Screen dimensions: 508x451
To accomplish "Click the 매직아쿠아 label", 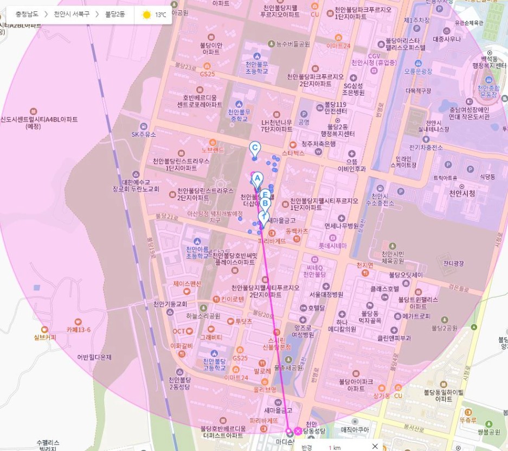I will point(355,430).
